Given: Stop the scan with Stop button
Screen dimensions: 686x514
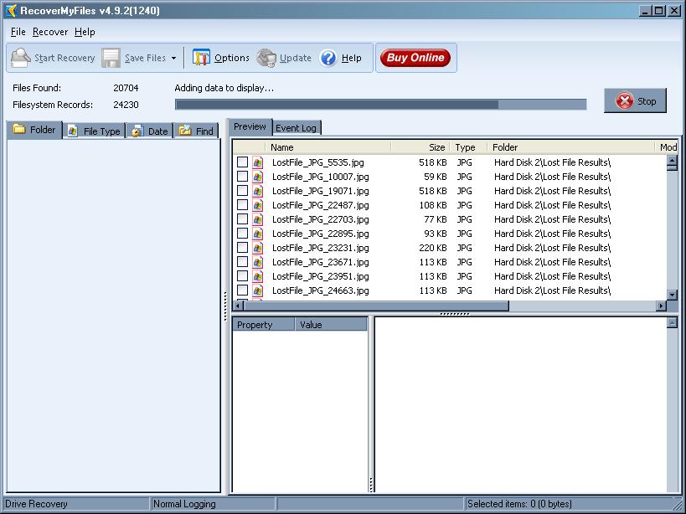Looking at the screenshot, I should [636, 101].
